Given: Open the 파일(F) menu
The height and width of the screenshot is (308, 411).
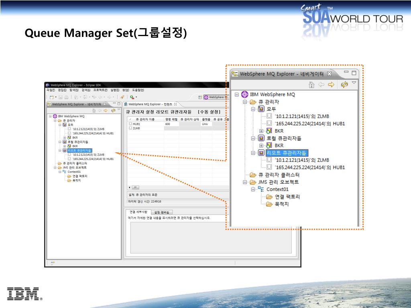Looking at the screenshot, I should click(x=51, y=90).
